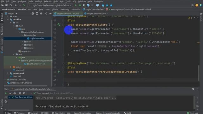This screenshot has height=114, width=203.
Task: Switch to LoginController.java editor tab
Action: tap(96, 13)
